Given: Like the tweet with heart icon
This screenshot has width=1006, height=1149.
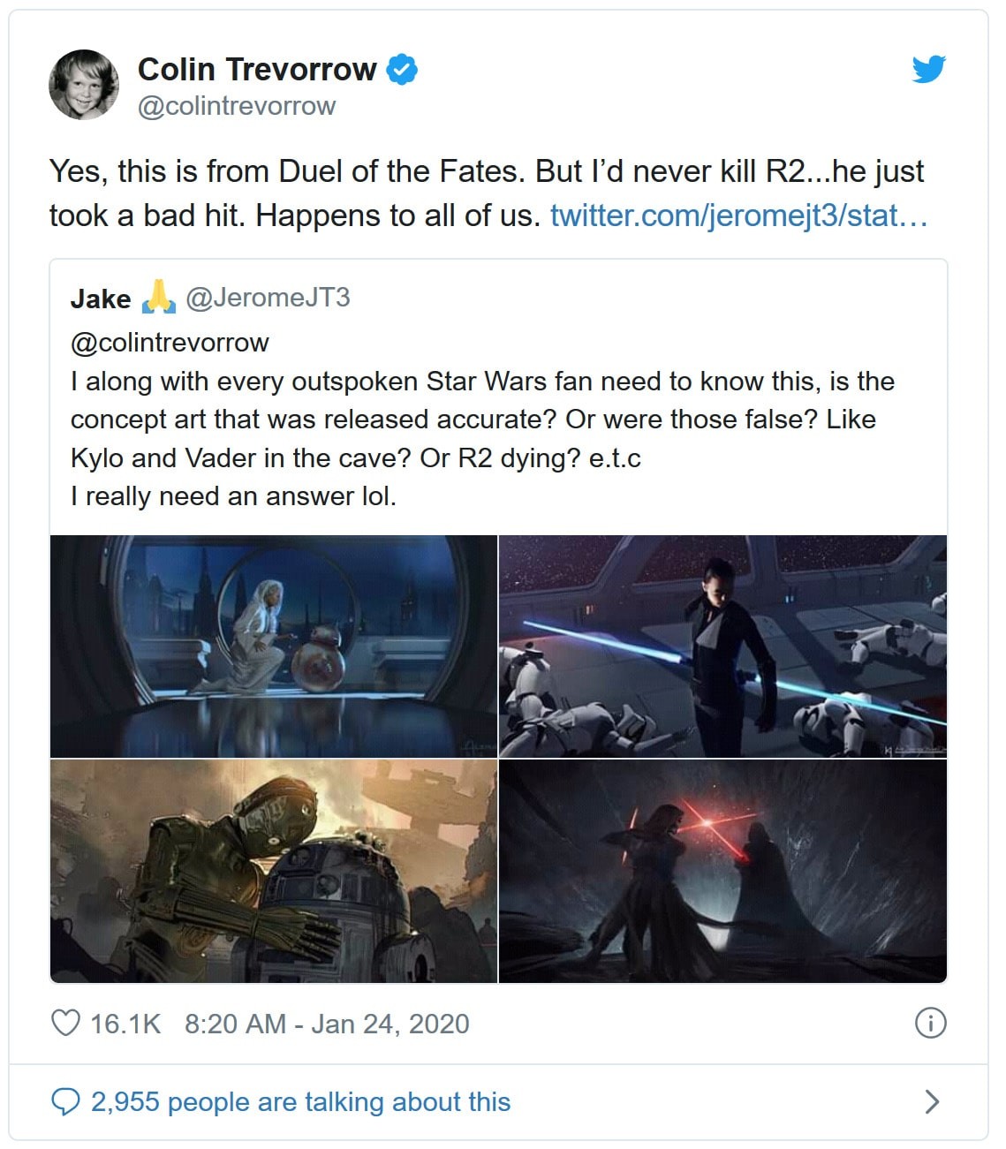Looking at the screenshot, I should pyautogui.click(x=66, y=1023).
